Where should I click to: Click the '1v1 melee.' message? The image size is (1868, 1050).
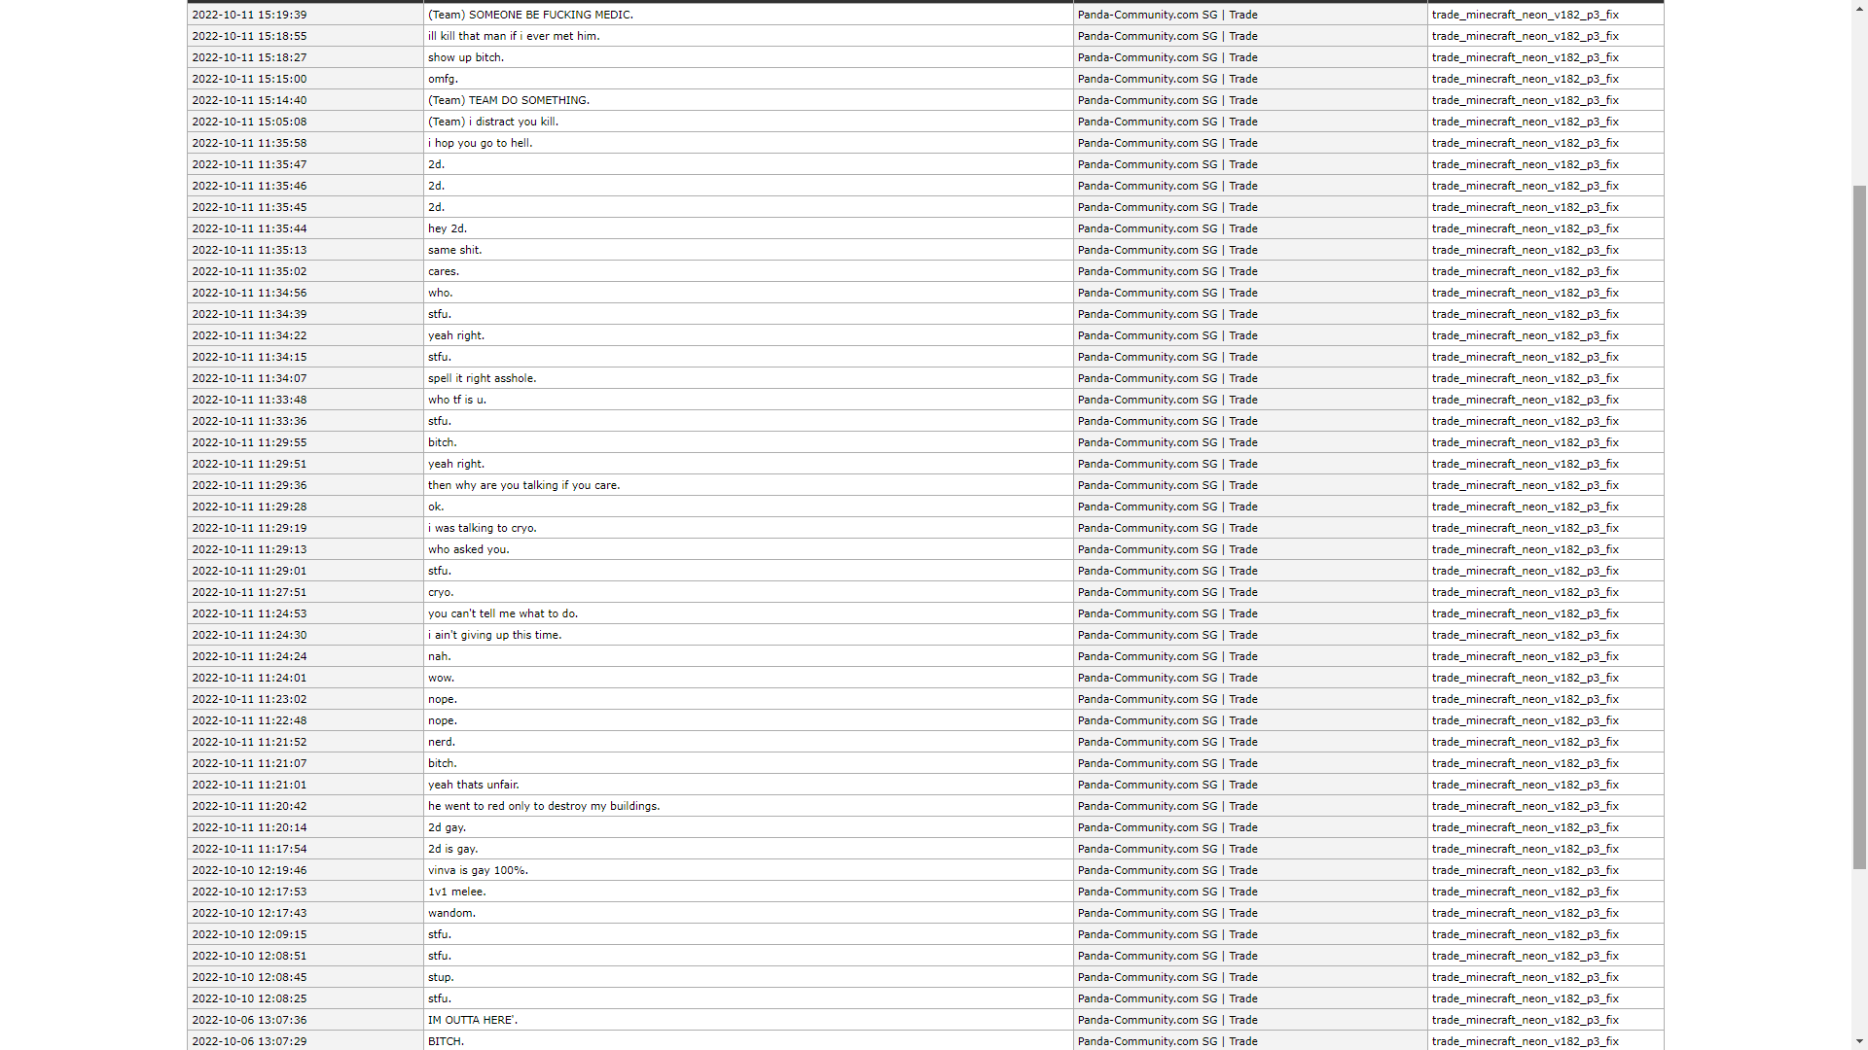pos(456,892)
